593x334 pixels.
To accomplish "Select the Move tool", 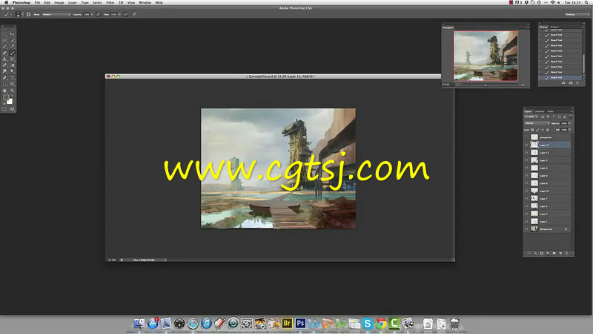I will tap(12, 33).
